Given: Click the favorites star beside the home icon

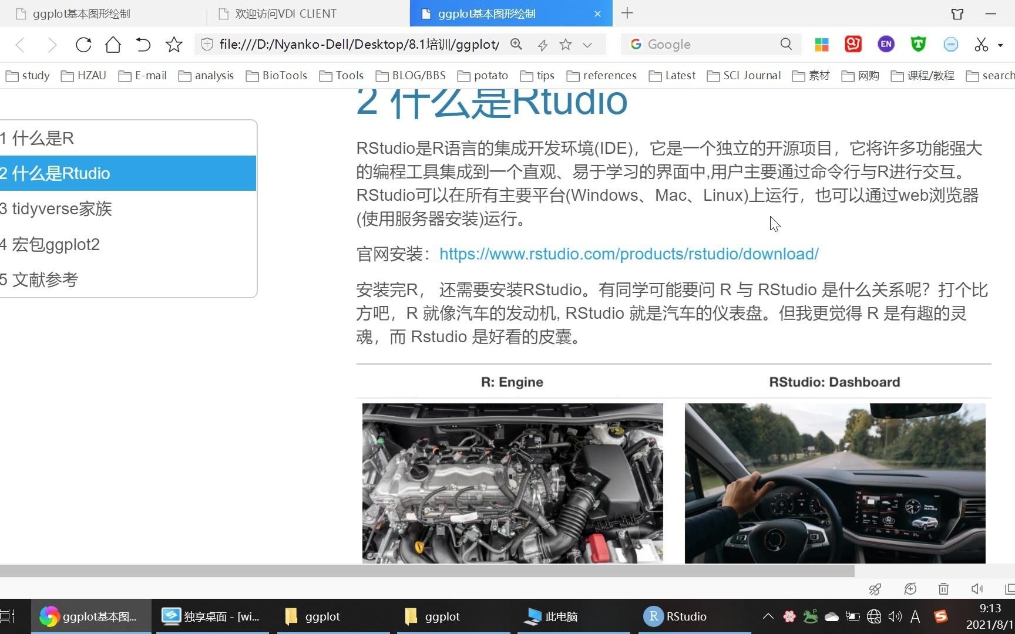Looking at the screenshot, I should coord(174,45).
